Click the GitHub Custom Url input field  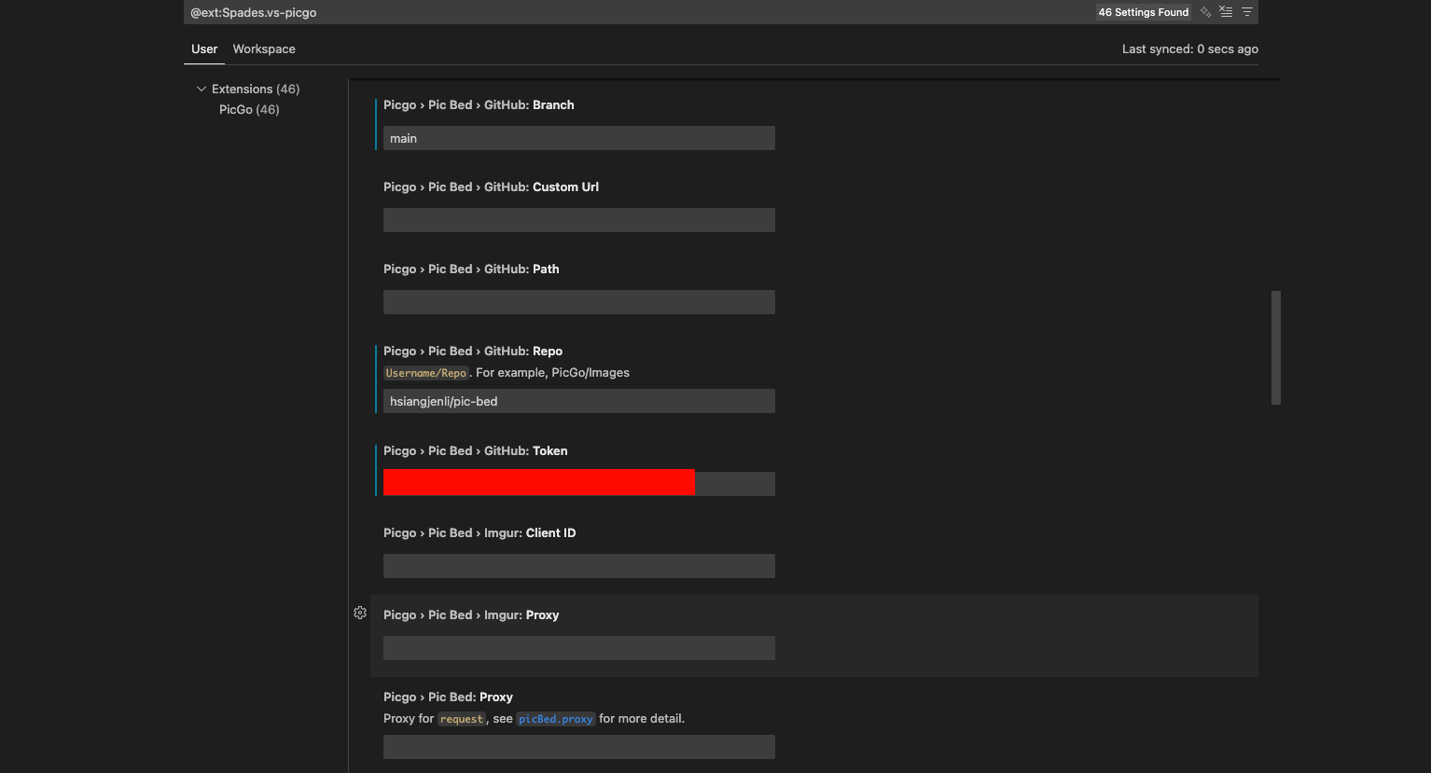tap(579, 220)
